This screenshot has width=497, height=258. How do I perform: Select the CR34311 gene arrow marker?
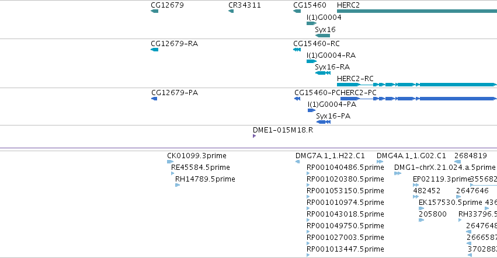click(231, 11)
